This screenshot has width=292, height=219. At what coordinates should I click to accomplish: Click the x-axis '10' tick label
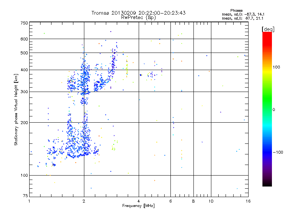click(x=211, y=201)
